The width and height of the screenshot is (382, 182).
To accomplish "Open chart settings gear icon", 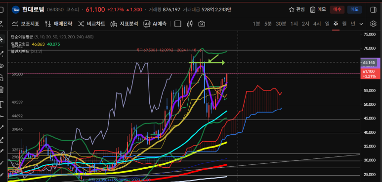I will pos(373,24).
